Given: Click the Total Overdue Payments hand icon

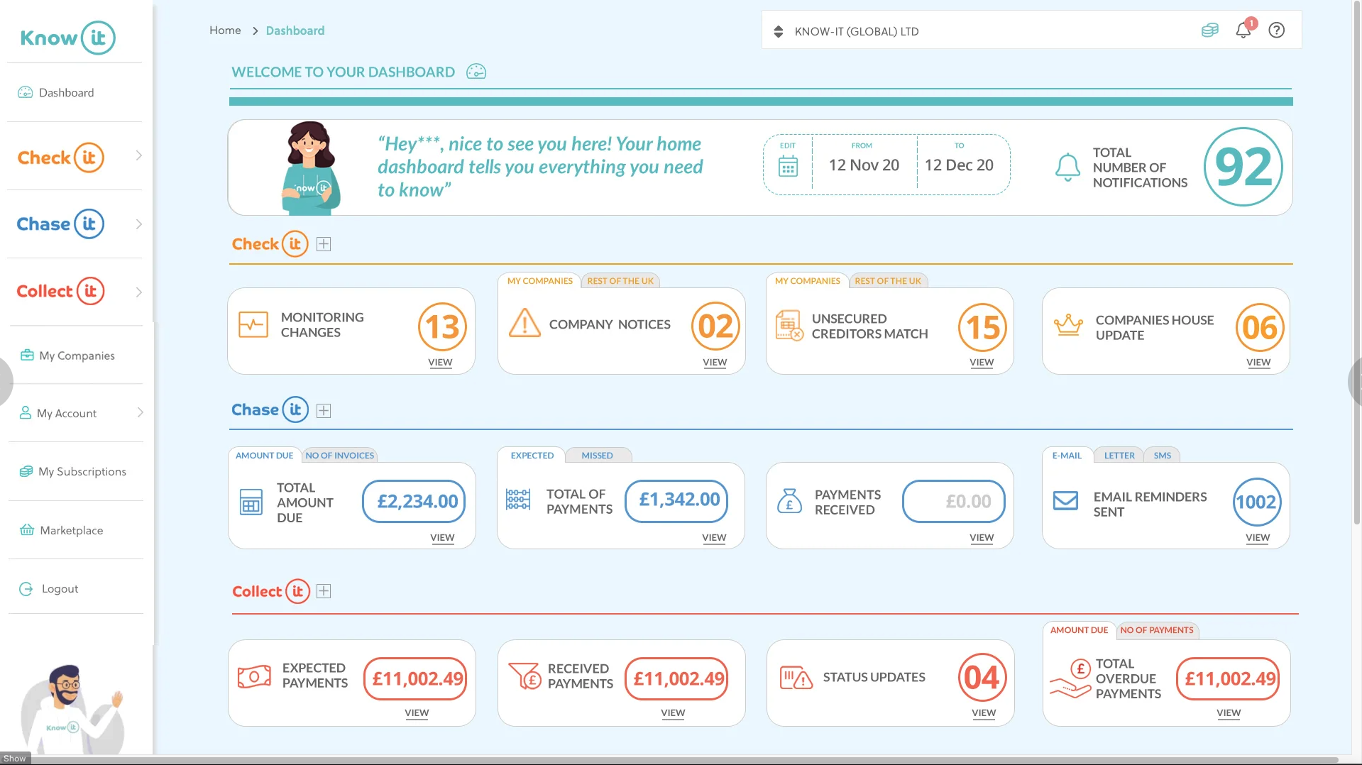Looking at the screenshot, I should pos(1070,678).
